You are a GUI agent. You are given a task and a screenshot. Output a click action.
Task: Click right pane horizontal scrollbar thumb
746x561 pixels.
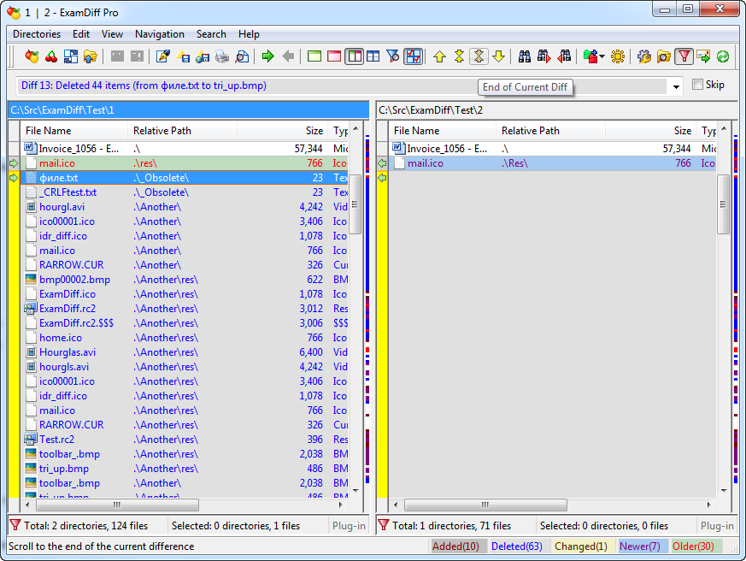pyautogui.click(x=485, y=505)
